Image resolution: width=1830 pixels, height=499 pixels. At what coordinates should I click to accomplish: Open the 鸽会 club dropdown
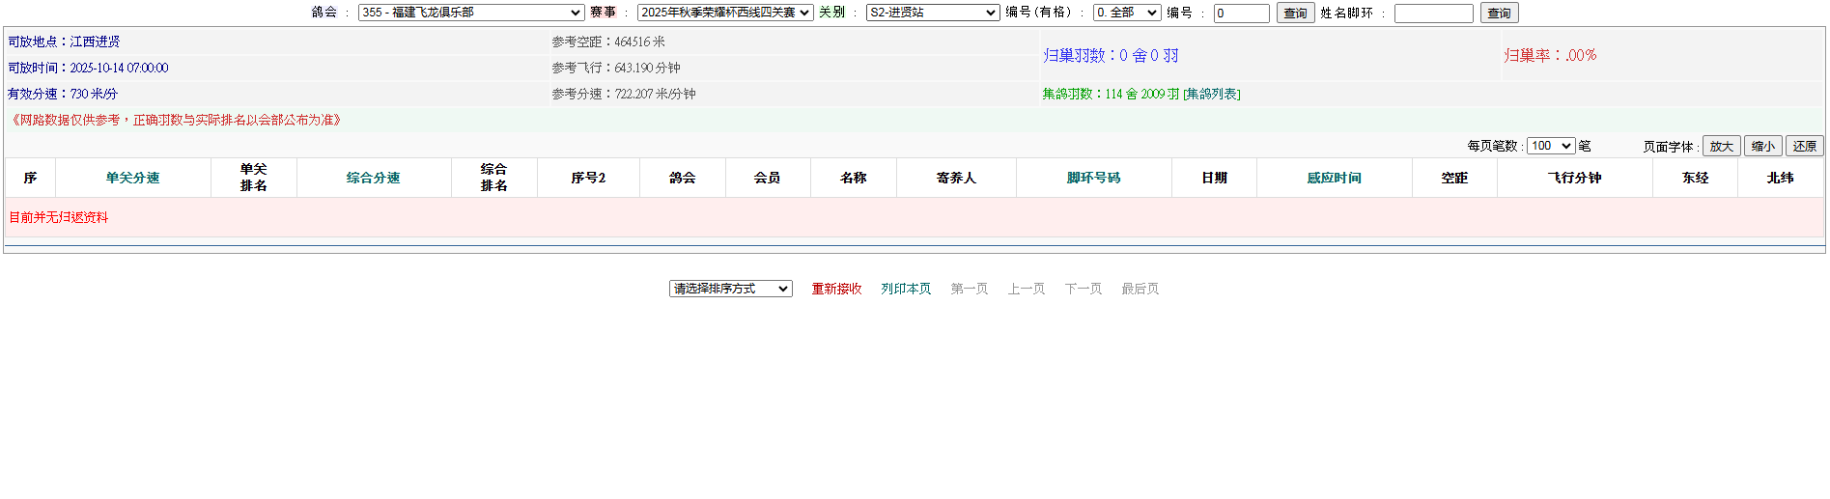click(470, 13)
